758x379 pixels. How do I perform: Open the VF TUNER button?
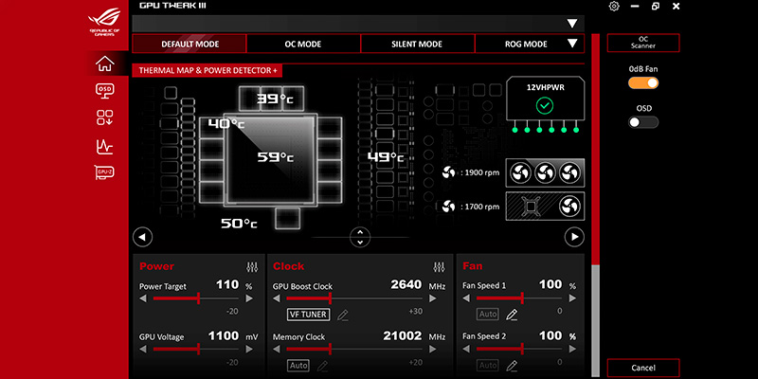(309, 315)
